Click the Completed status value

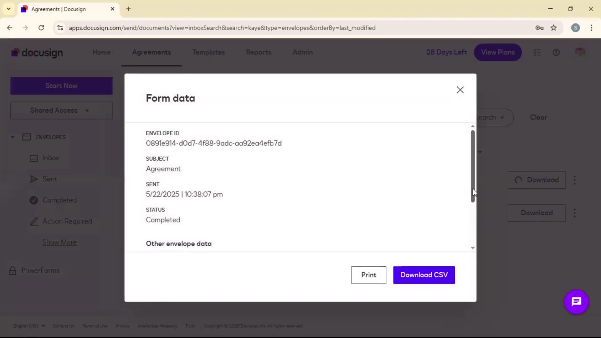click(x=163, y=220)
